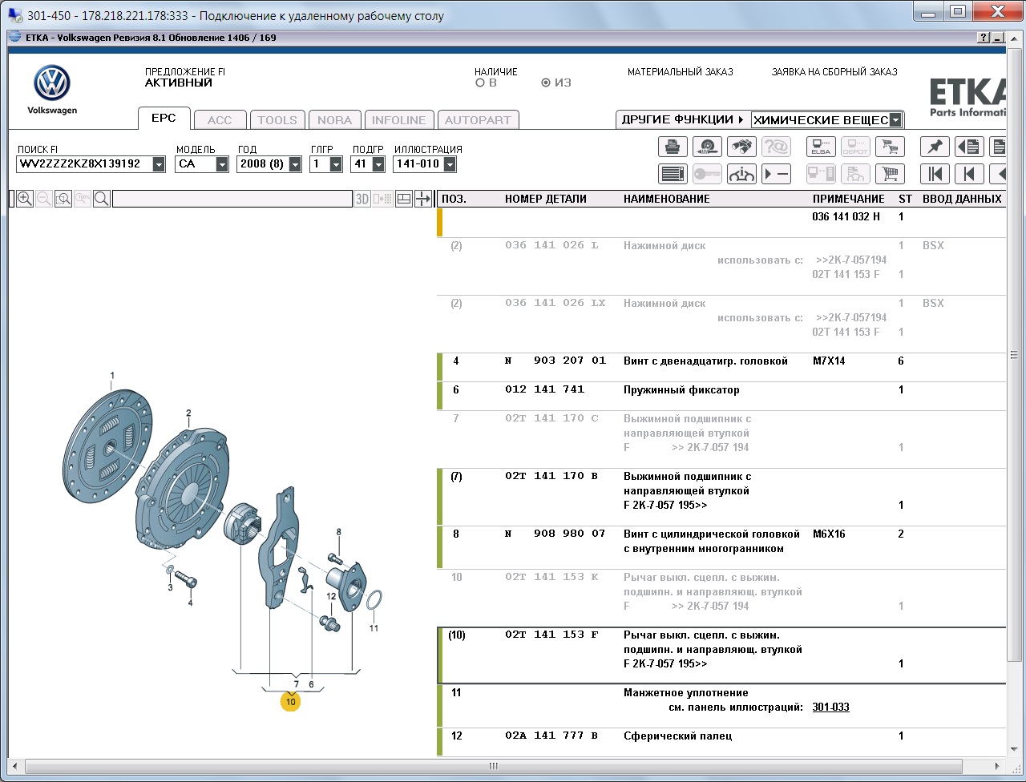Switch to the ACC tab

pos(220,120)
